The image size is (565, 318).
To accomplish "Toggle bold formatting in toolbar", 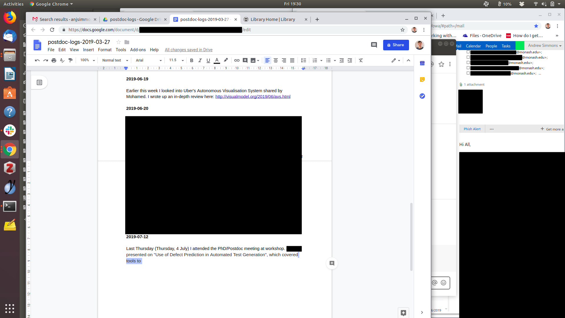I will tap(192, 60).
